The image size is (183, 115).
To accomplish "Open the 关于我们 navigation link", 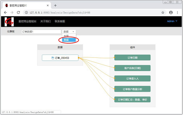I will (x=45, y=21).
